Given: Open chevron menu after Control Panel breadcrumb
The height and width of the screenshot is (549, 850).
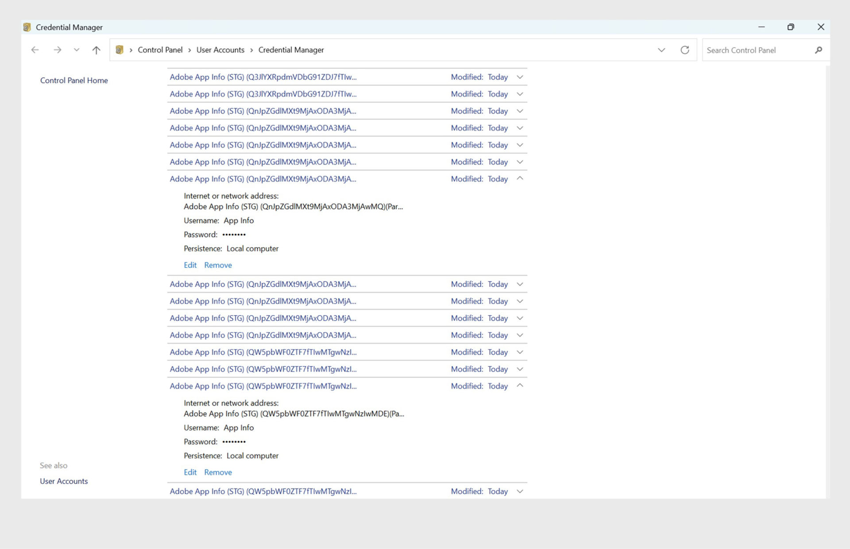Looking at the screenshot, I should (x=189, y=50).
